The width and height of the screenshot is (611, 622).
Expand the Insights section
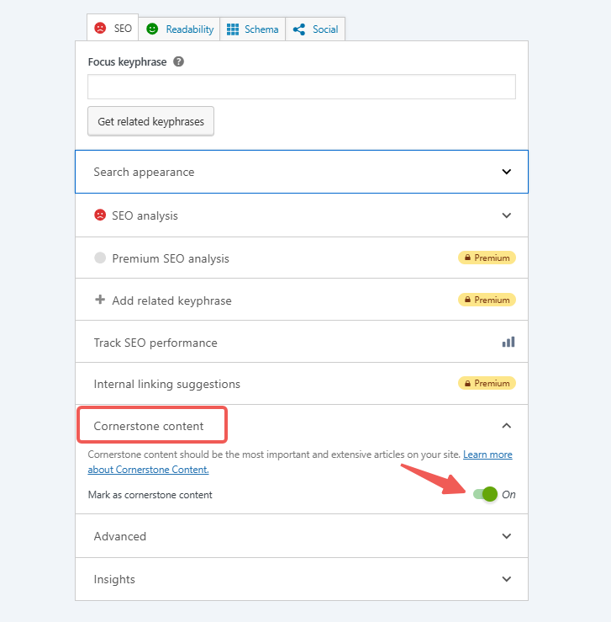506,579
